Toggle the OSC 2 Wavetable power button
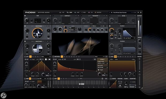 point(25,41)
